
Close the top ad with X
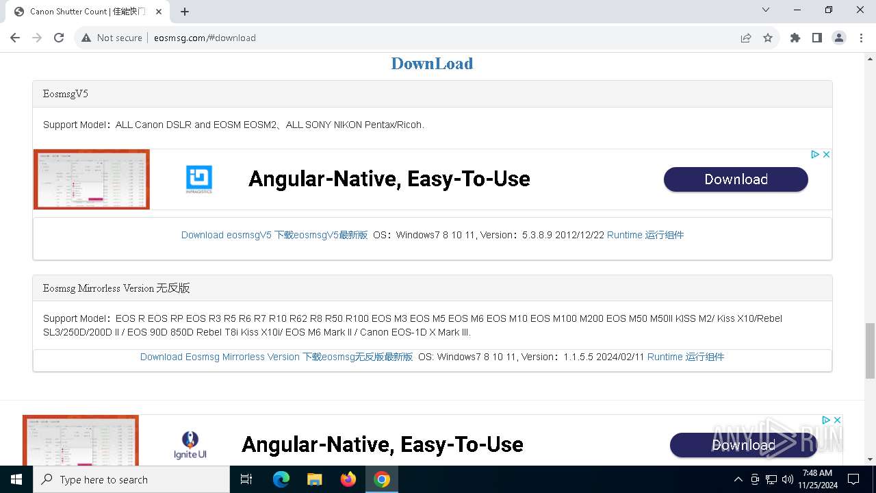[826, 155]
